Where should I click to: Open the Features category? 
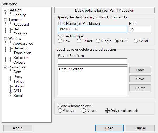(20, 34)
